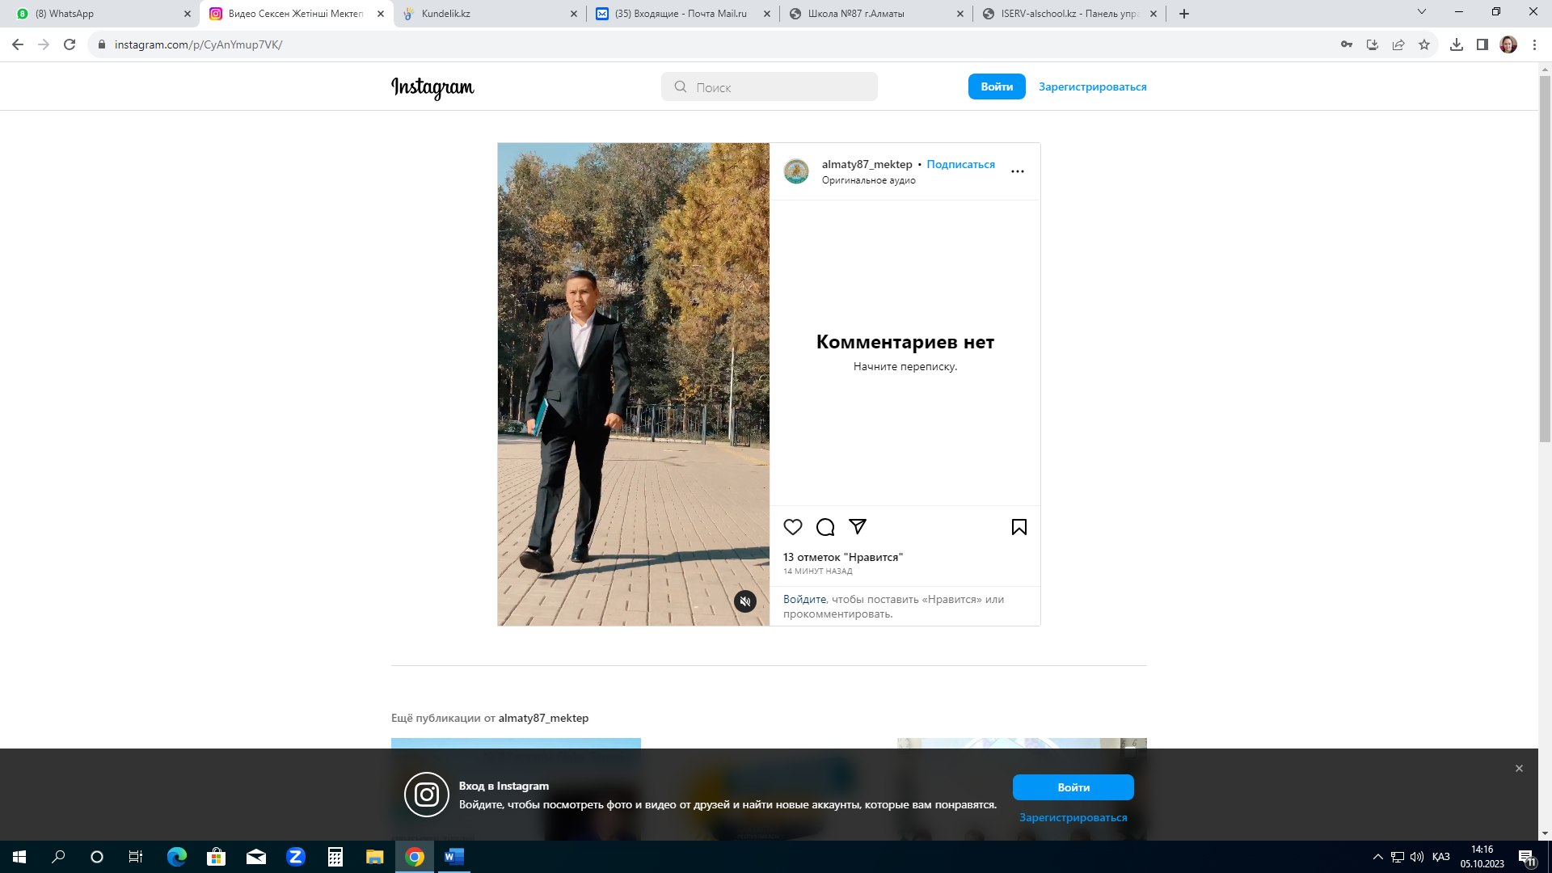Open Microsoft Edge from taskbar
Screen dimensions: 1552x873
tap(176, 857)
